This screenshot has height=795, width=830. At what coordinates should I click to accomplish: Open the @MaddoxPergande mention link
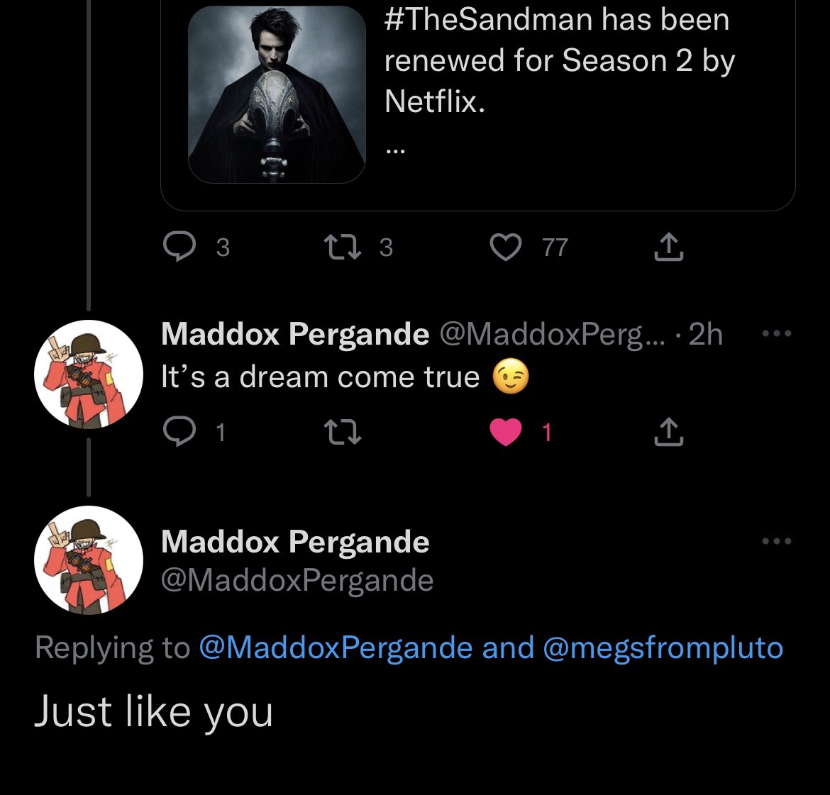[336, 647]
